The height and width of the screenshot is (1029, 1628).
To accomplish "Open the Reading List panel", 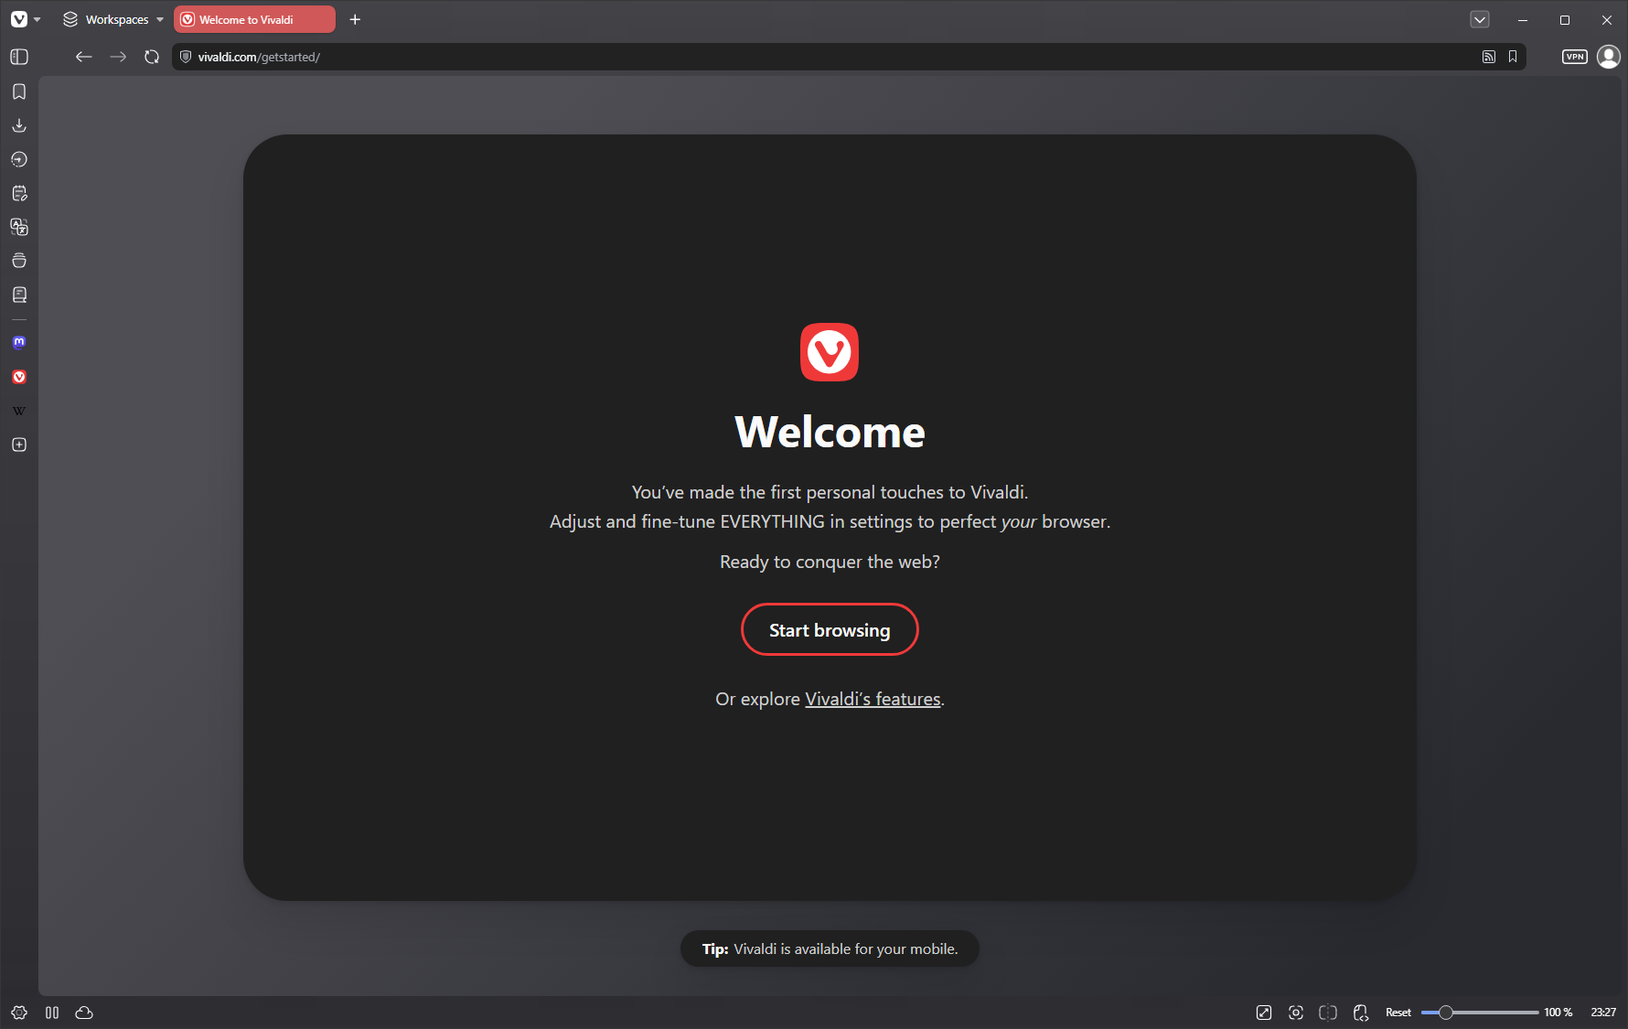I will [x=19, y=295].
